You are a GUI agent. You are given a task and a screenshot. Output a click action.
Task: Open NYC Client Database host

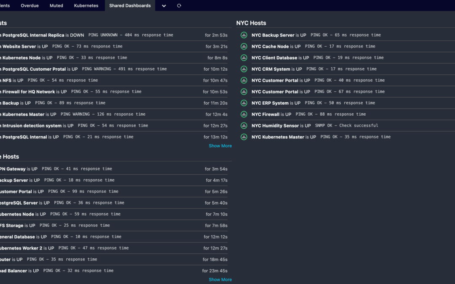tap(274, 58)
